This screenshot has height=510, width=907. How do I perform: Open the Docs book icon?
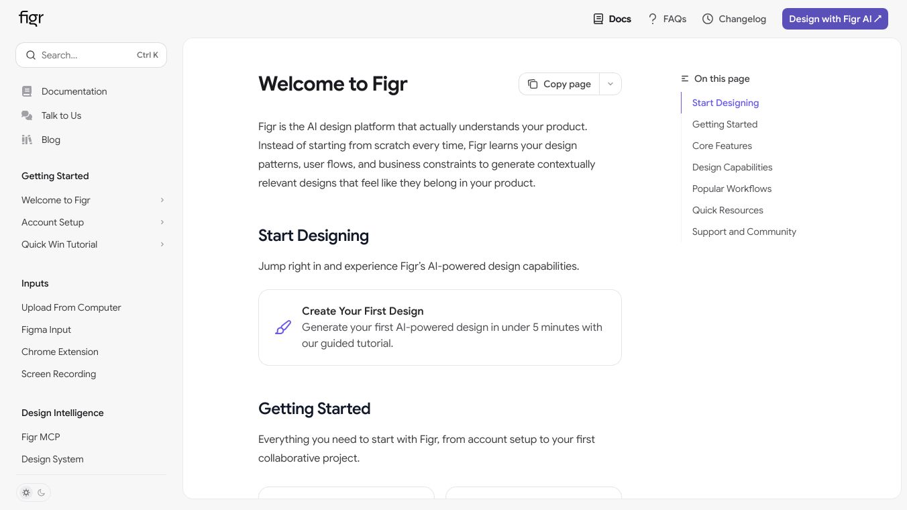click(x=598, y=19)
